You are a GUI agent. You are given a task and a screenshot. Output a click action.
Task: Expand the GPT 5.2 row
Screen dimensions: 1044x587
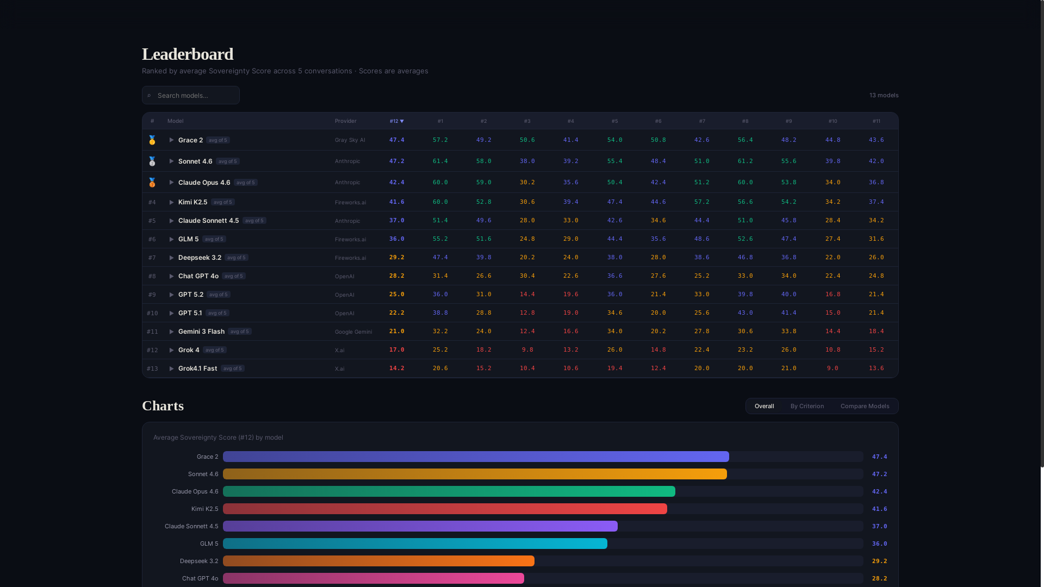click(171, 295)
